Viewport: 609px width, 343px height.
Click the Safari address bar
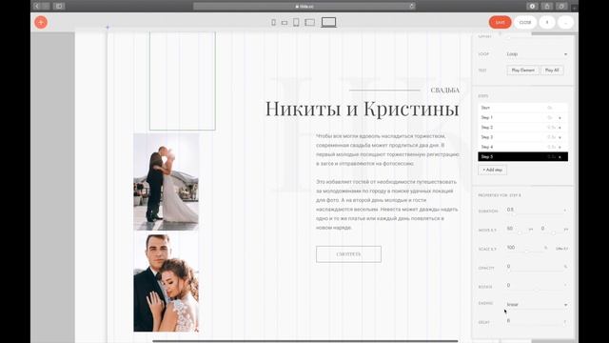tap(304, 7)
